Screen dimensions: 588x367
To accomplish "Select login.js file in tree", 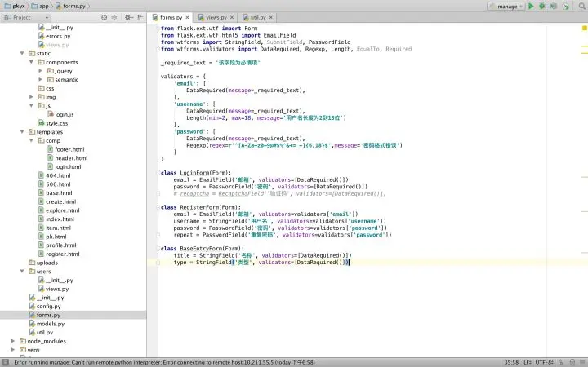I will click(x=60, y=115).
